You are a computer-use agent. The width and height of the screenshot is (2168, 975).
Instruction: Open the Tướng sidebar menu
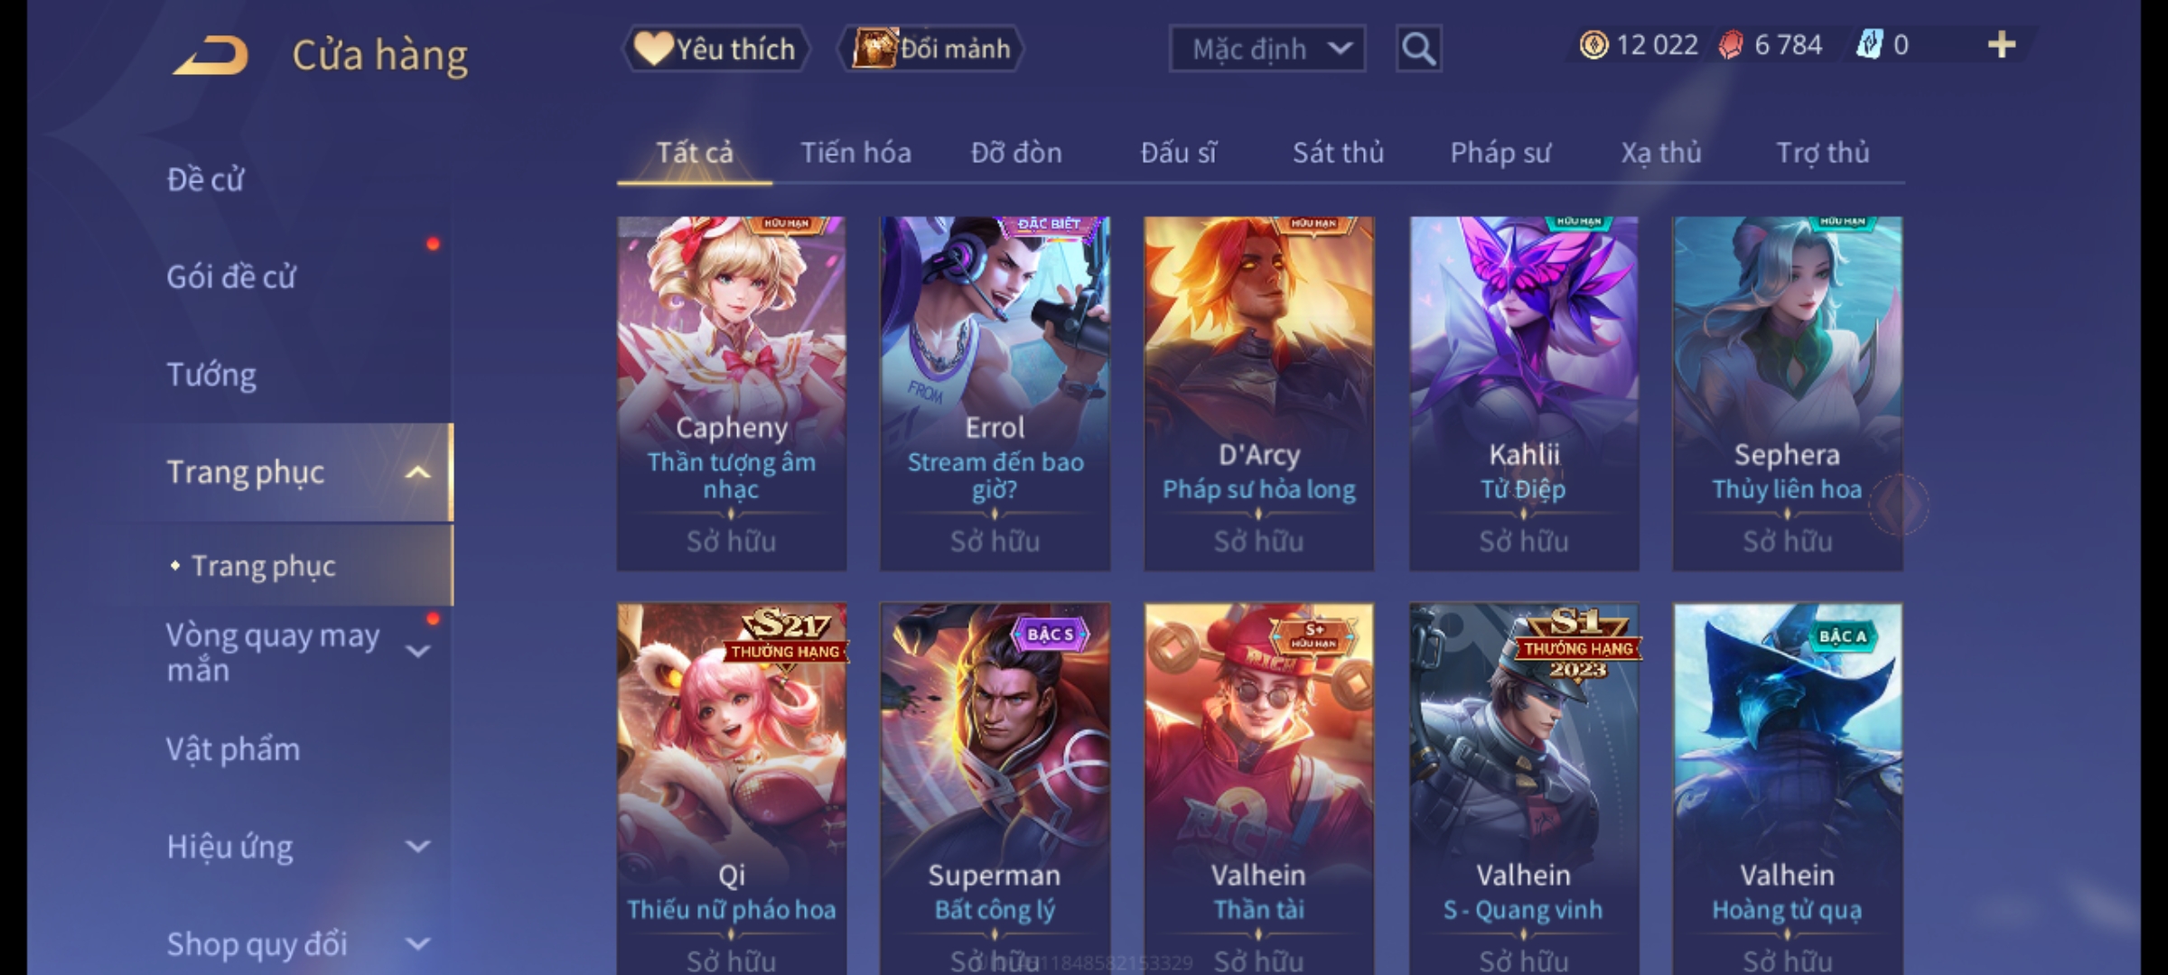click(x=211, y=375)
